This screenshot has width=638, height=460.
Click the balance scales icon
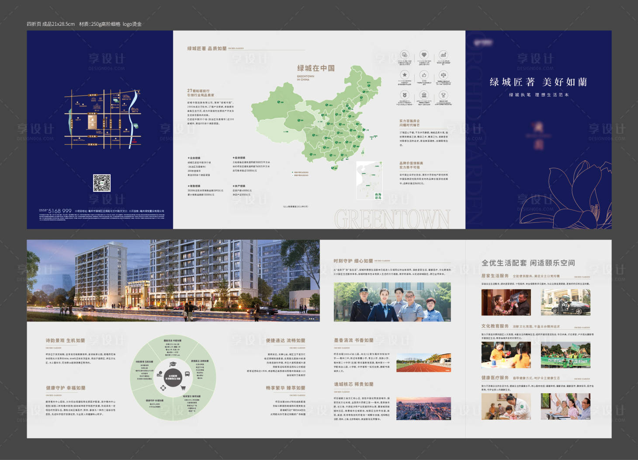(443, 75)
